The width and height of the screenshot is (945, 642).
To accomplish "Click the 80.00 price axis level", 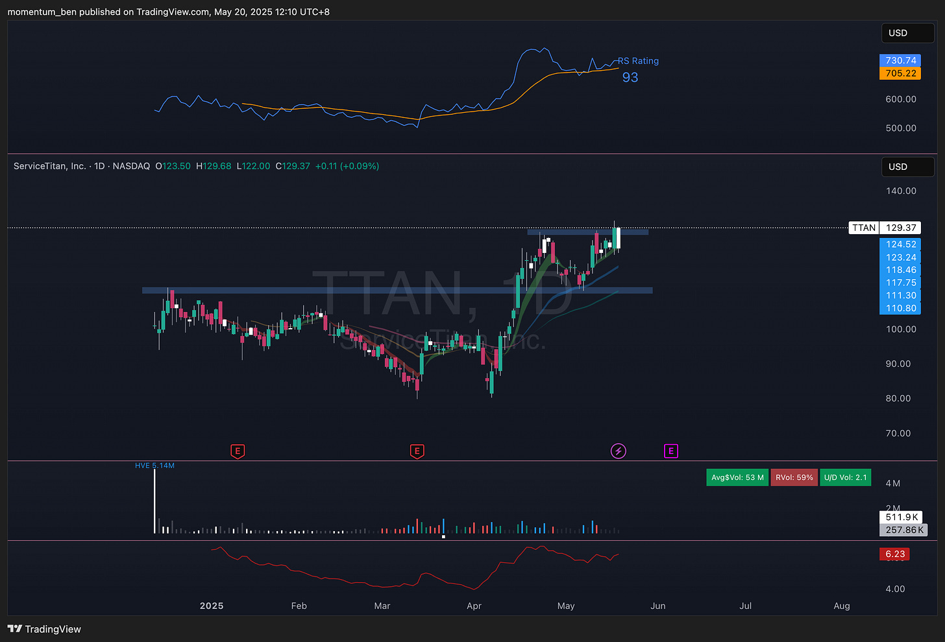I will pyautogui.click(x=898, y=398).
